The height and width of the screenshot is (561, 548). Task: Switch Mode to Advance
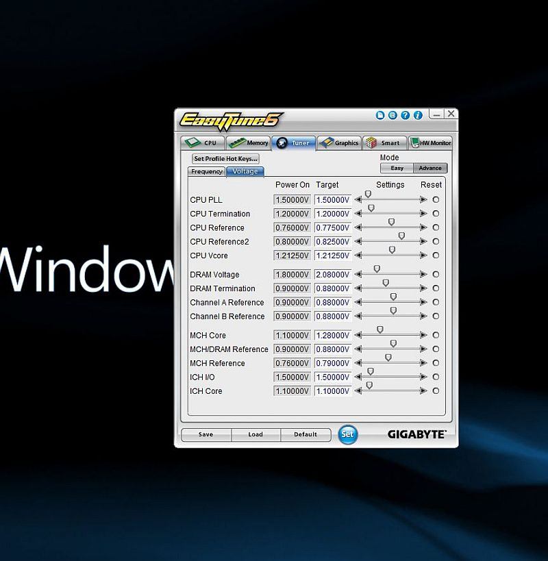pos(430,168)
